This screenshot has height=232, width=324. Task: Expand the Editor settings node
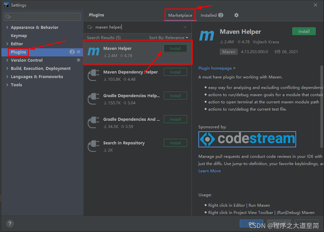click(7, 44)
